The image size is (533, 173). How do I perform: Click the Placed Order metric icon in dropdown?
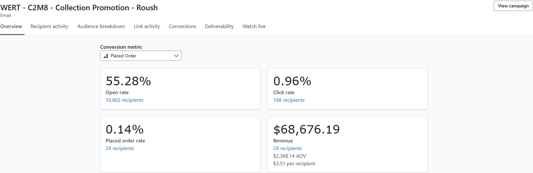[x=106, y=56]
